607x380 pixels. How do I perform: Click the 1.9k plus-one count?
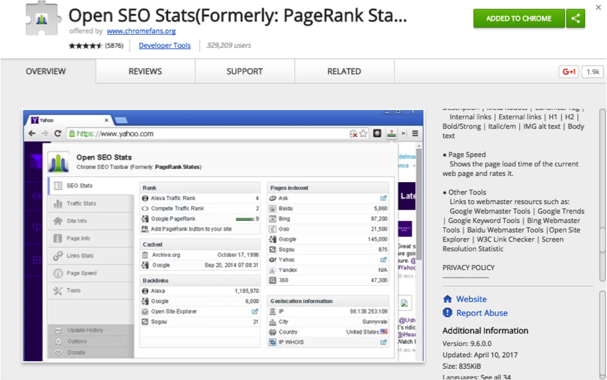(x=592, y=71)
